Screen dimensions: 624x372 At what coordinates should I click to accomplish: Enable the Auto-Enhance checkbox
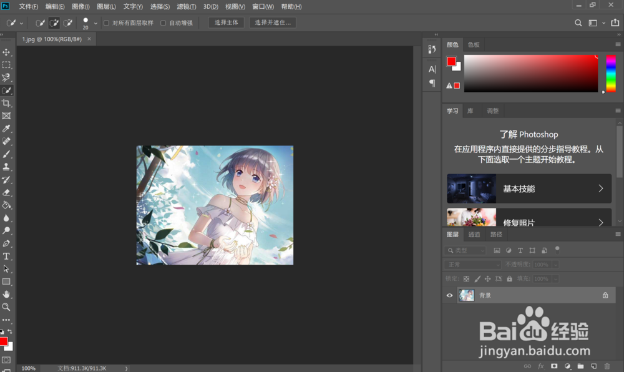(x=163, y=23)
